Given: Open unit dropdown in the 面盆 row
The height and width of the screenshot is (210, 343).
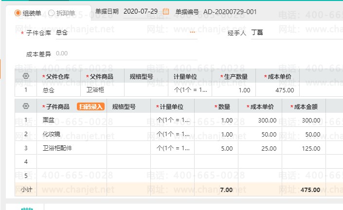Looking at the screenshot, I should [x=172, y=120].
